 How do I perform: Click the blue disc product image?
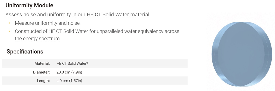click(x=242, y=54)
